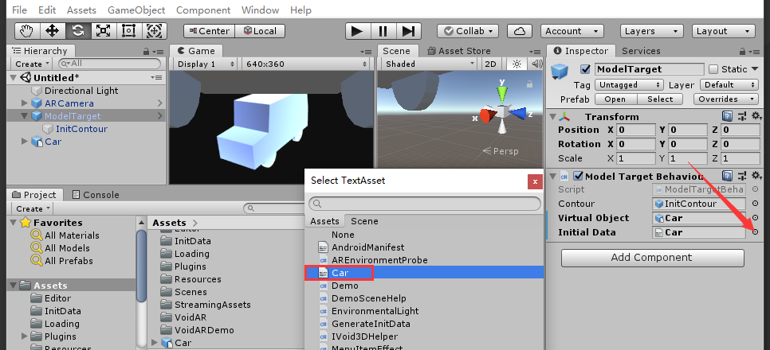Open the Layout dropdown
Viewport: 770px width, 350px height.
click(x=723, y=31)
